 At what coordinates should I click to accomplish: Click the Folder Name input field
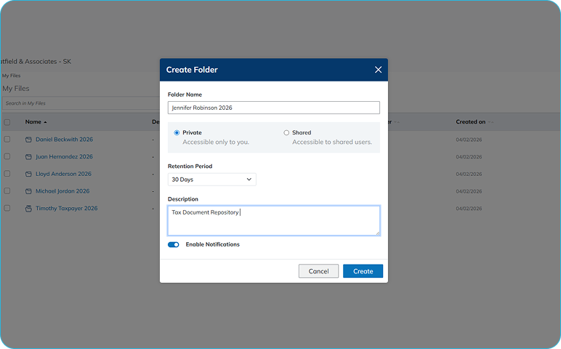click(273, 108)
